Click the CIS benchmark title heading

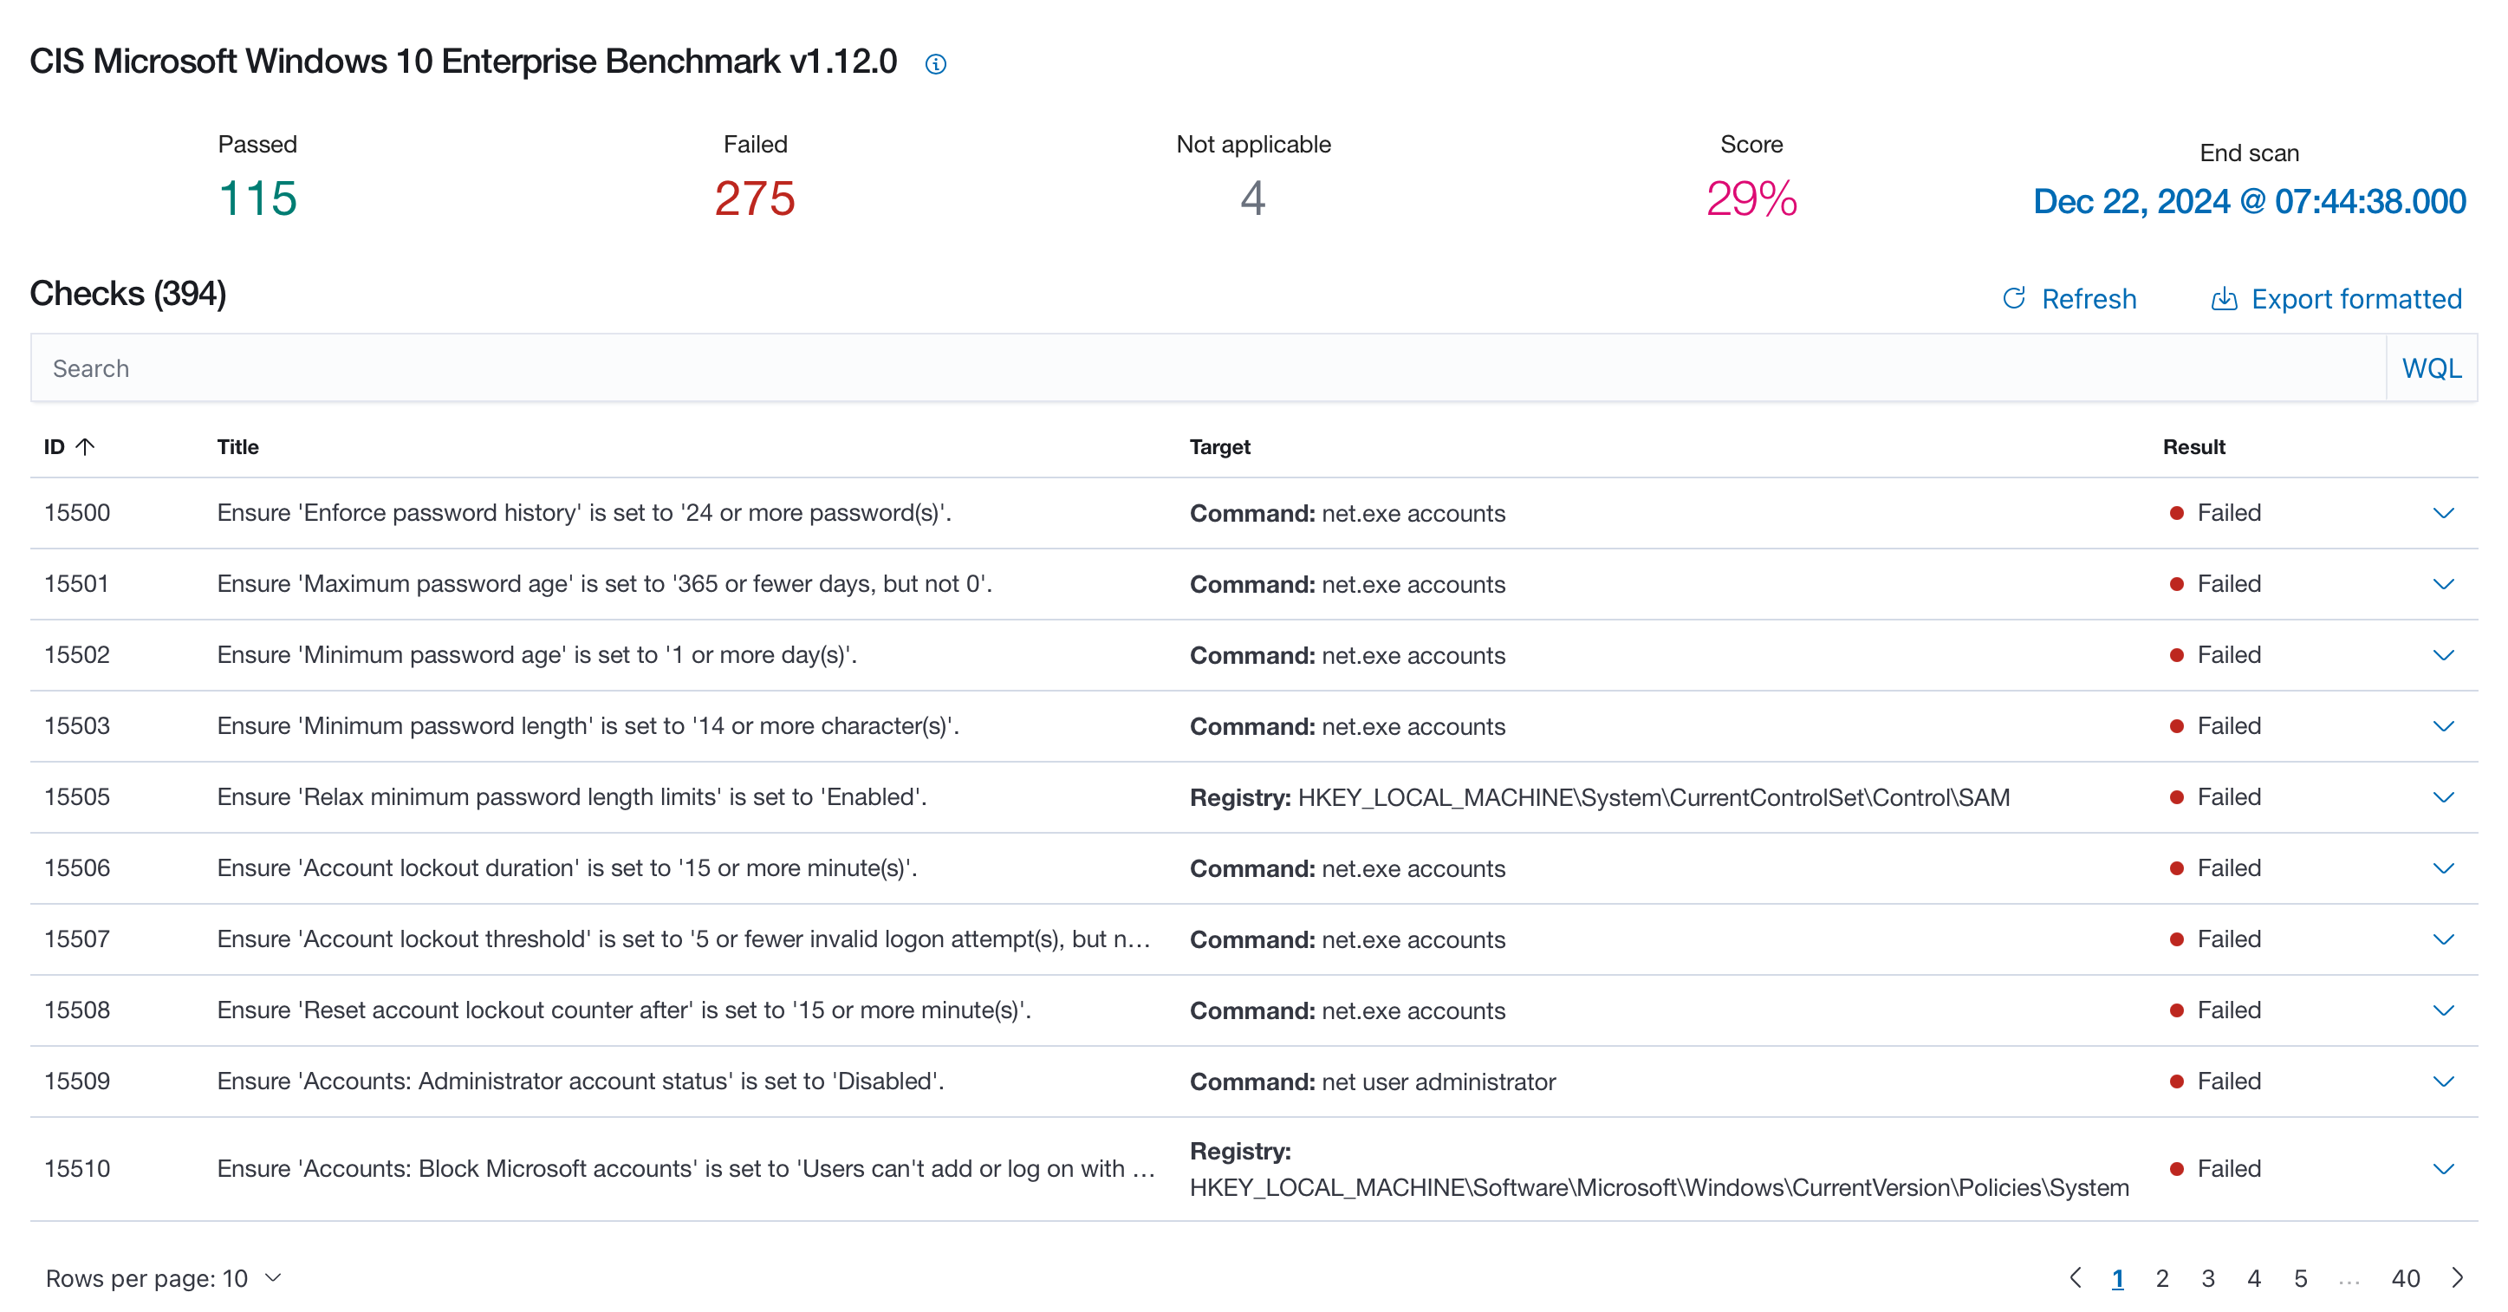[464, 62]
